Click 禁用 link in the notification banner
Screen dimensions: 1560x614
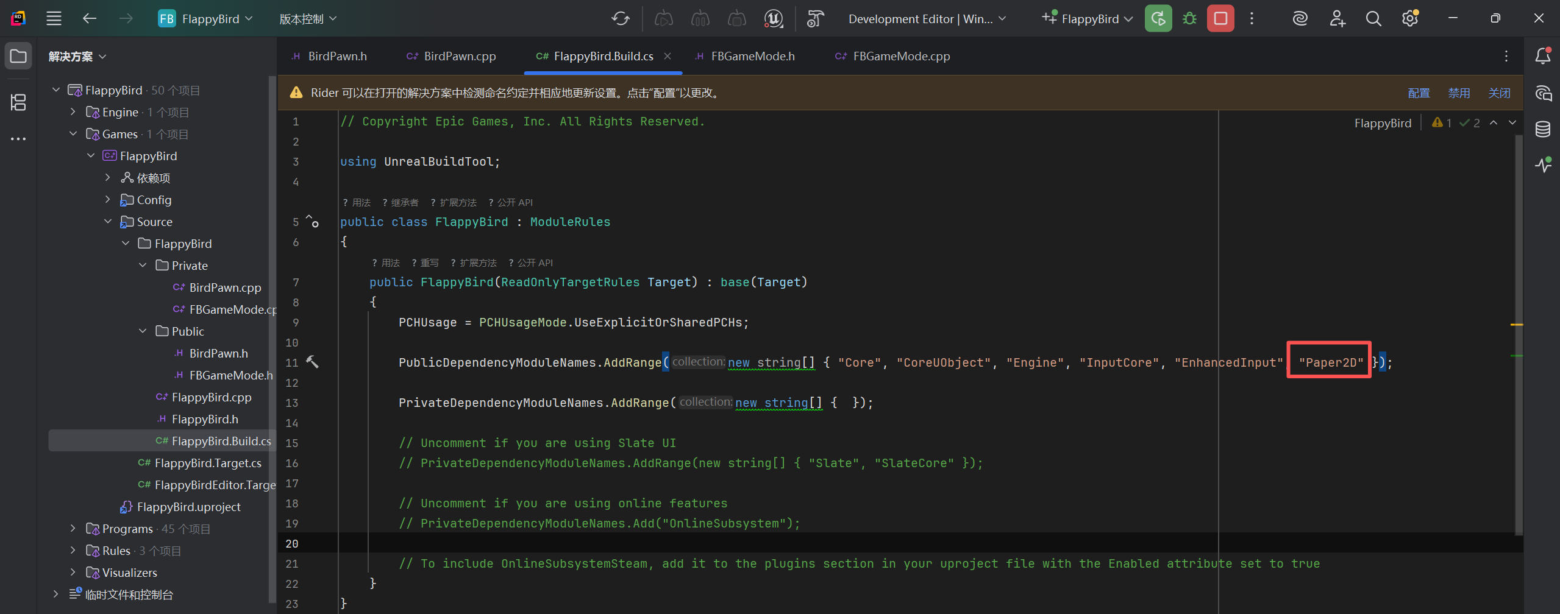(1459, 93)
